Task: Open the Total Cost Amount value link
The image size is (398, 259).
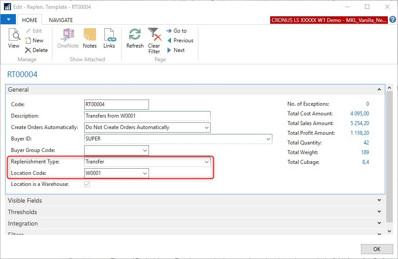Action: [359, 114]
